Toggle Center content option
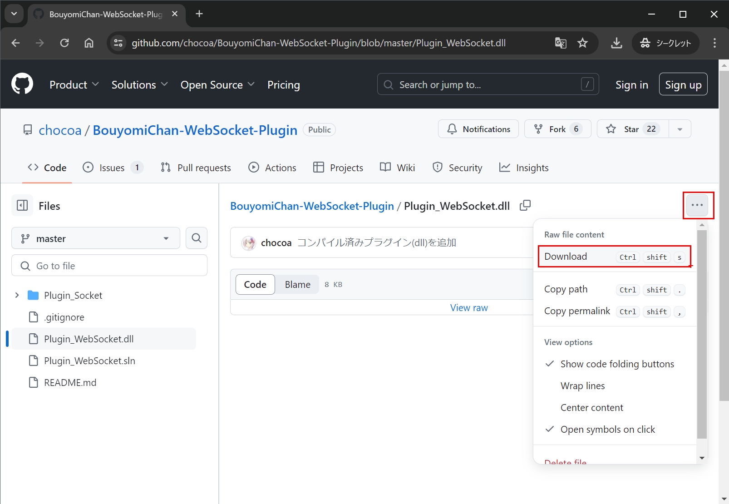The image size is (729, 504). pos(615,408)
